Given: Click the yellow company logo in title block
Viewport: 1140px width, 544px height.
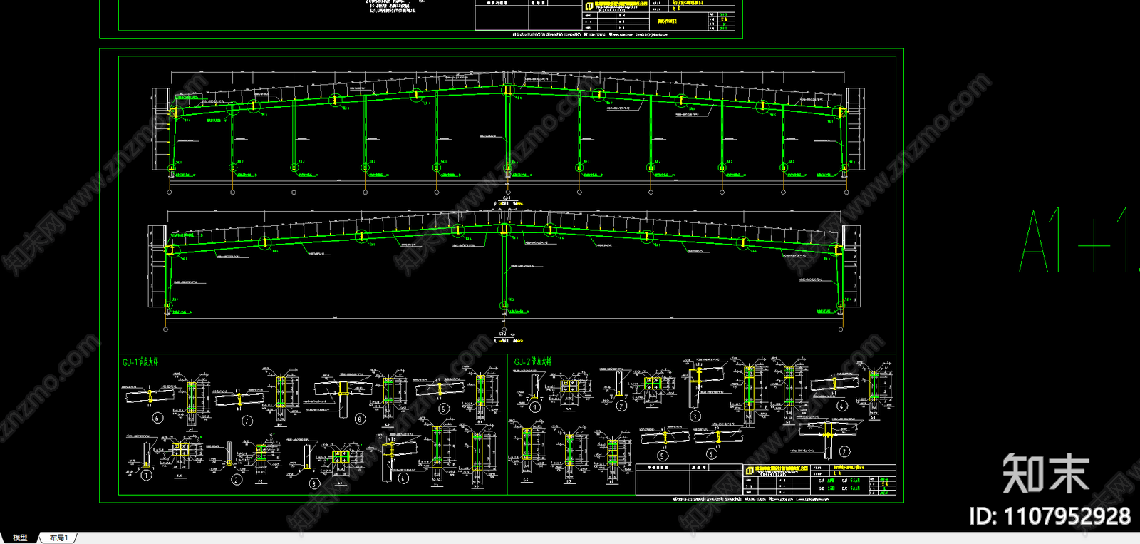Looking at the screenshot, I should point(749,471).
